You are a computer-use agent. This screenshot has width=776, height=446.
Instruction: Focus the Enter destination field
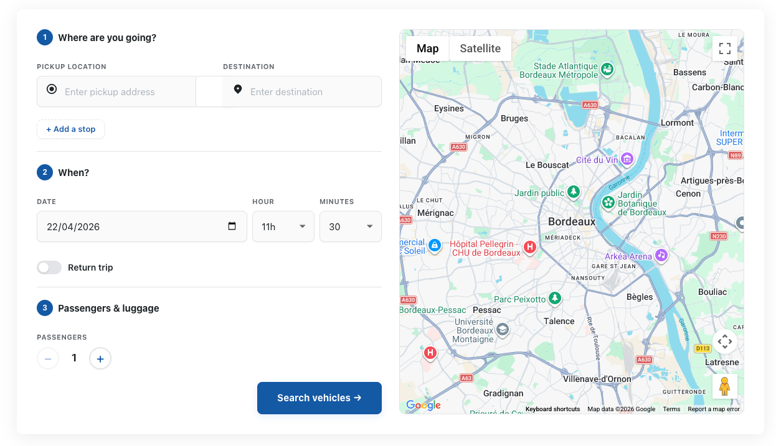click(302, 91)
